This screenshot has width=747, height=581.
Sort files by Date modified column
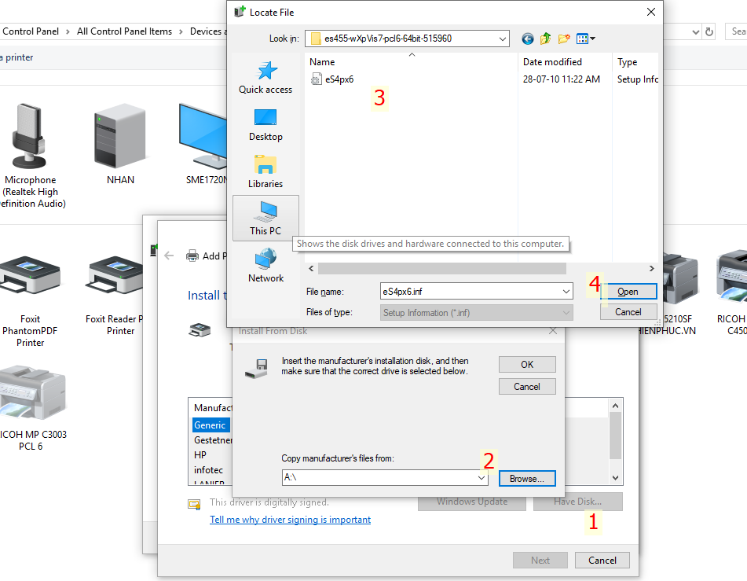(552, 62)
